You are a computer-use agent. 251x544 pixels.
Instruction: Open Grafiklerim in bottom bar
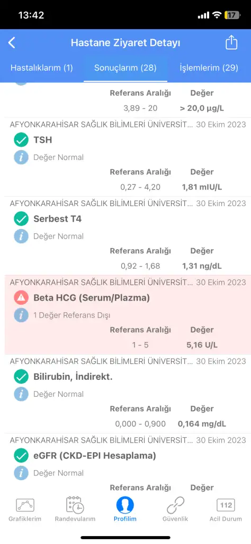(25, 509)
